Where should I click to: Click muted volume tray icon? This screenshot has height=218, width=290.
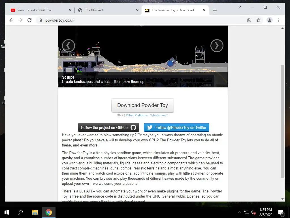tap(253, 212)
